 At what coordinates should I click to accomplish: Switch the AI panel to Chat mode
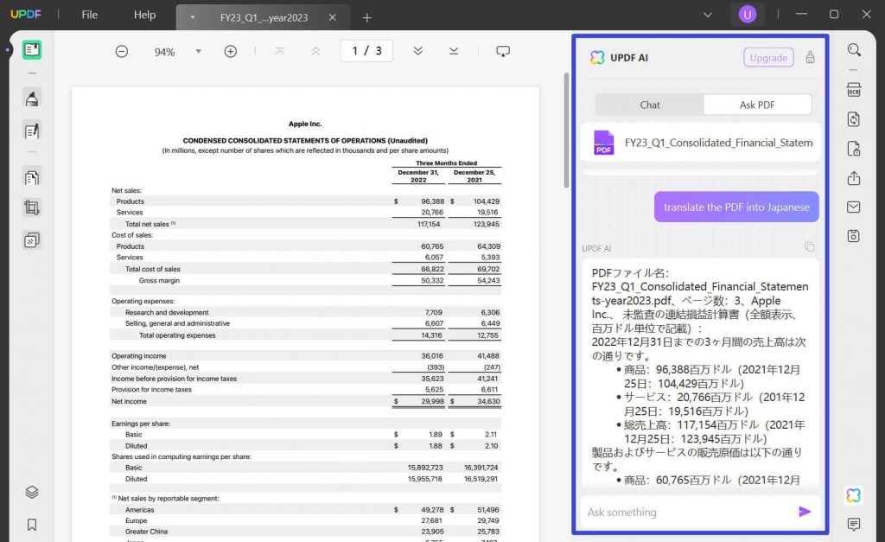[x=649, y=104]
